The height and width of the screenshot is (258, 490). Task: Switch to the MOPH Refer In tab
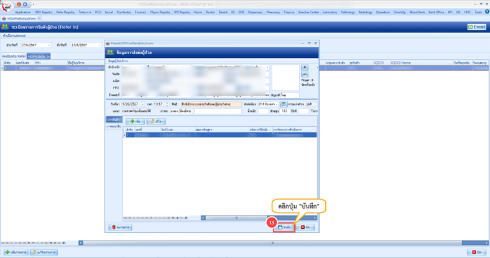click(x=39, y=56)
